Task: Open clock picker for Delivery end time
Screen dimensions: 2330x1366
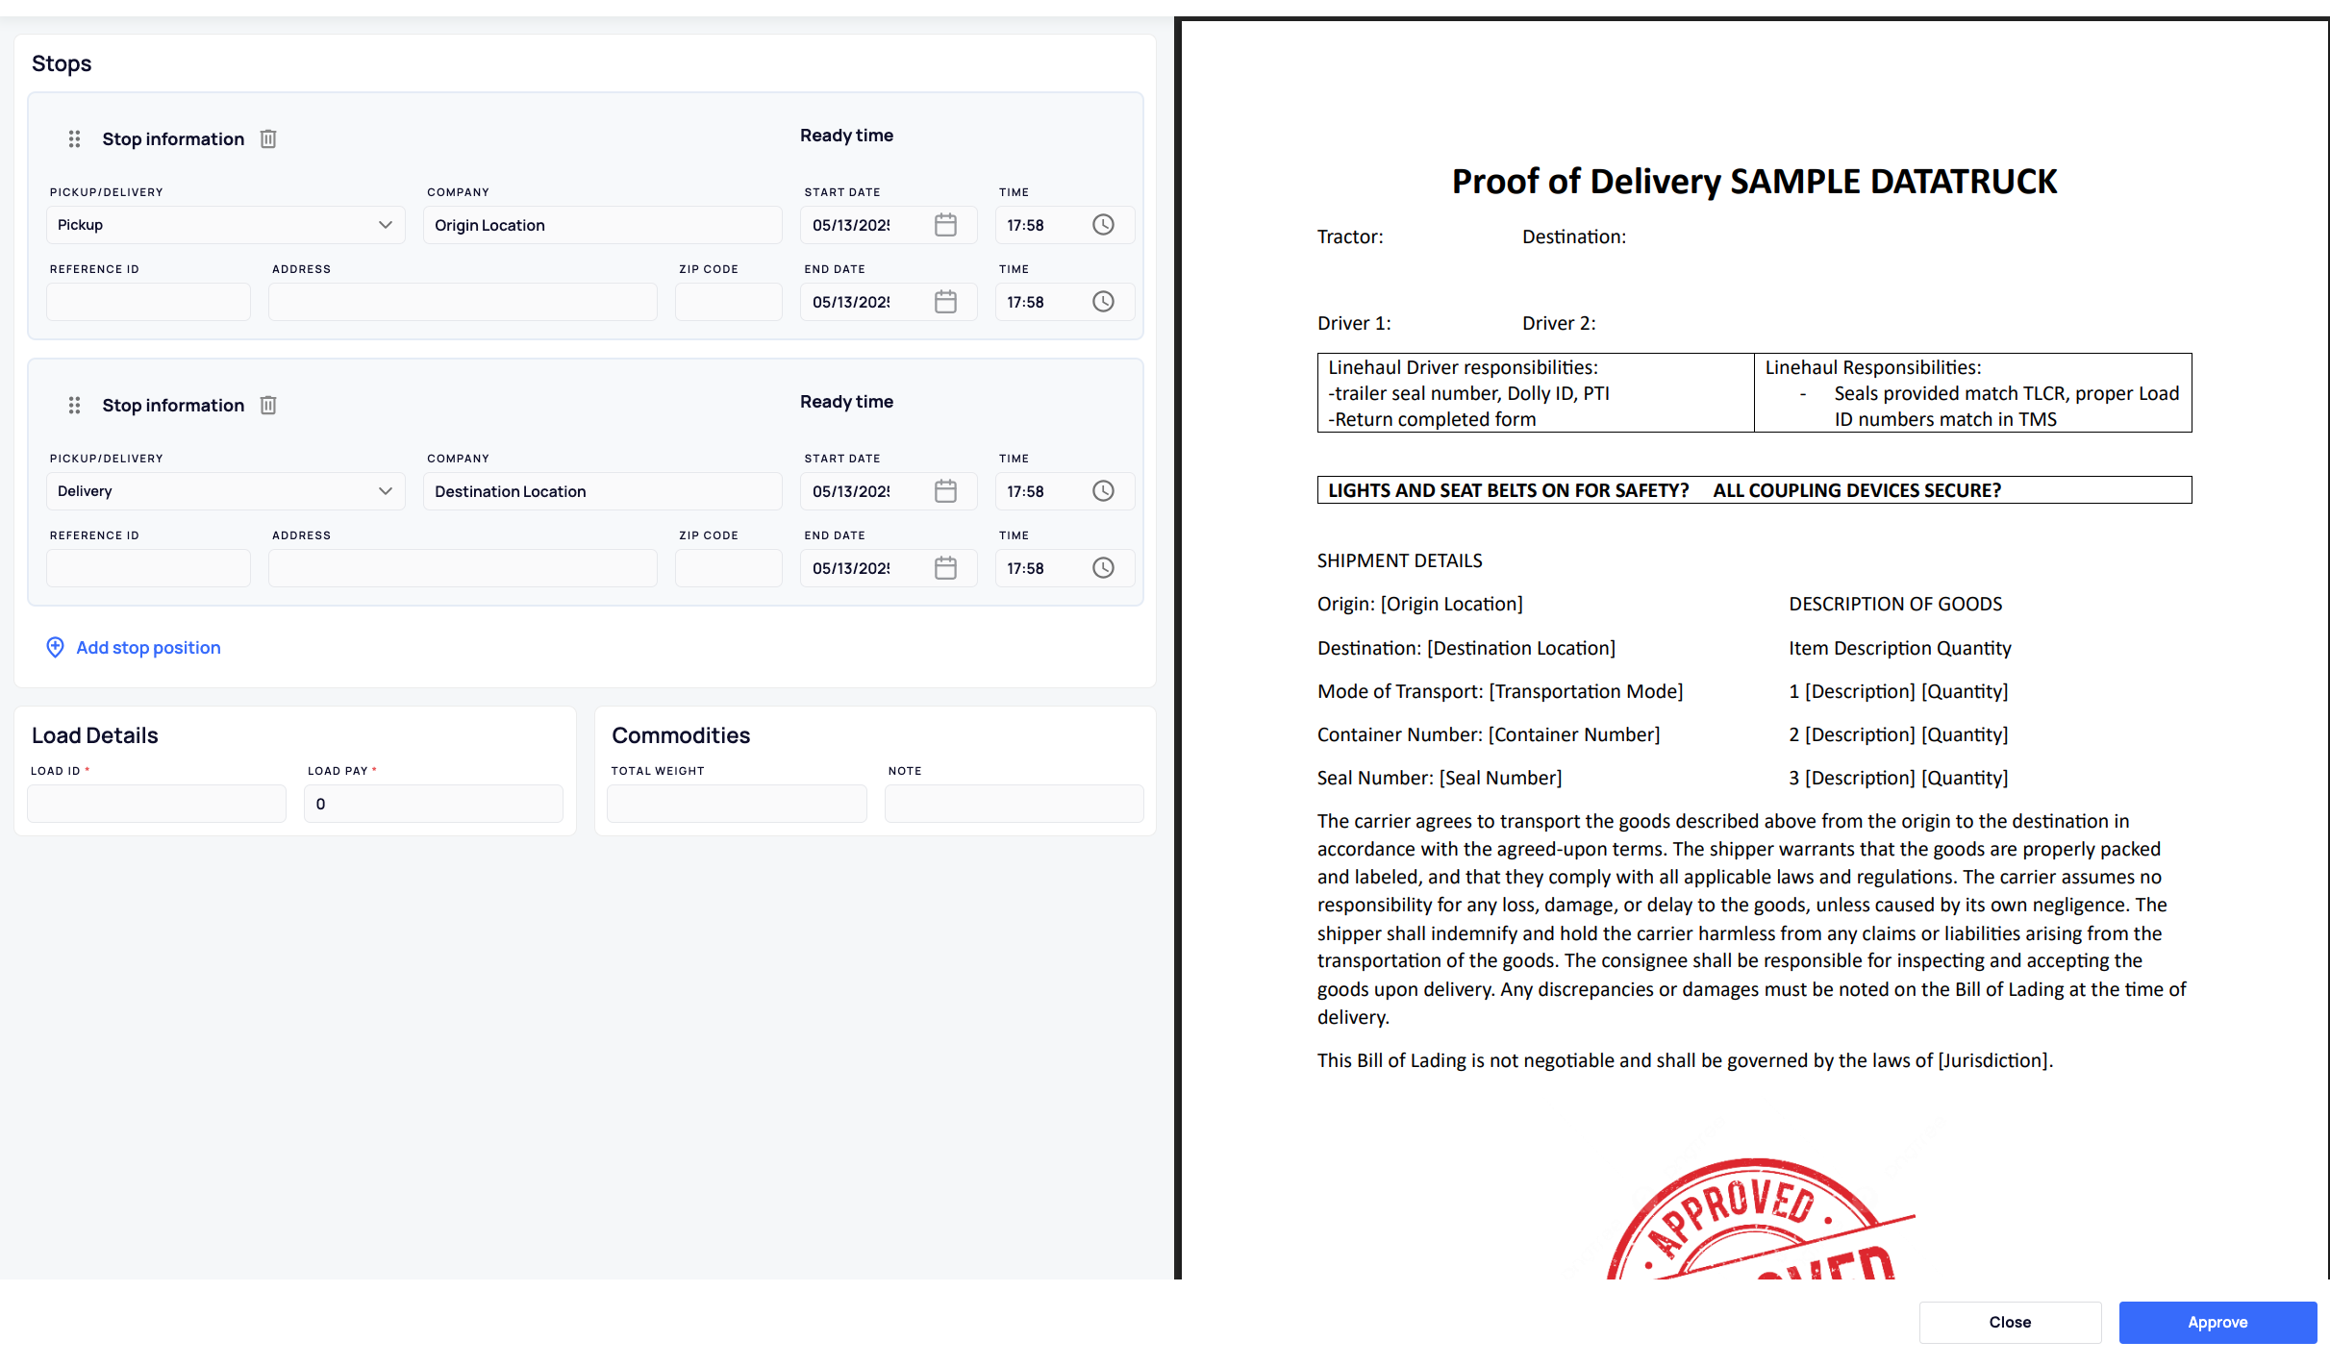Action: click(1103, 568)
